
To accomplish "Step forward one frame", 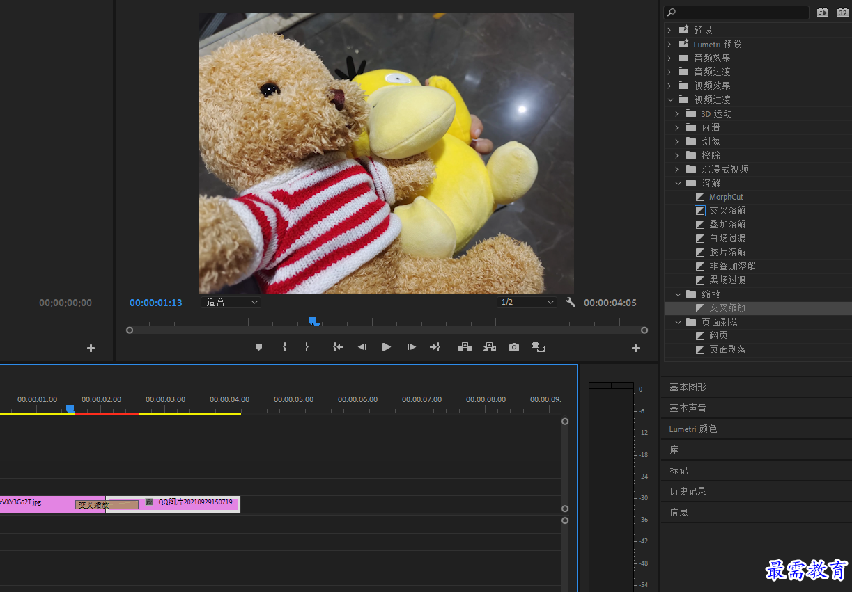I will (x=411, y=346).
